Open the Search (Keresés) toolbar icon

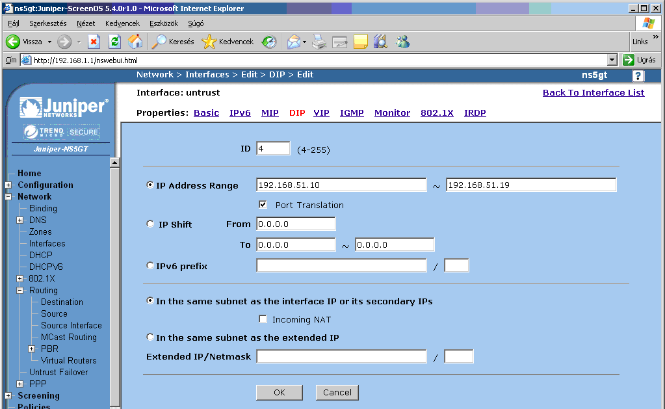(x=159, y=42)
